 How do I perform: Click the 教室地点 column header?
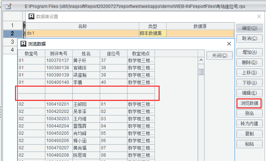point(141,54)
